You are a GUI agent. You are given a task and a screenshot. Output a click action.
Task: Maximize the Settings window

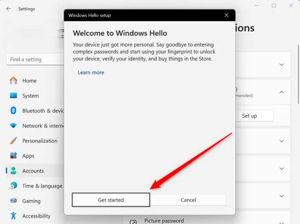coord(274,5)
